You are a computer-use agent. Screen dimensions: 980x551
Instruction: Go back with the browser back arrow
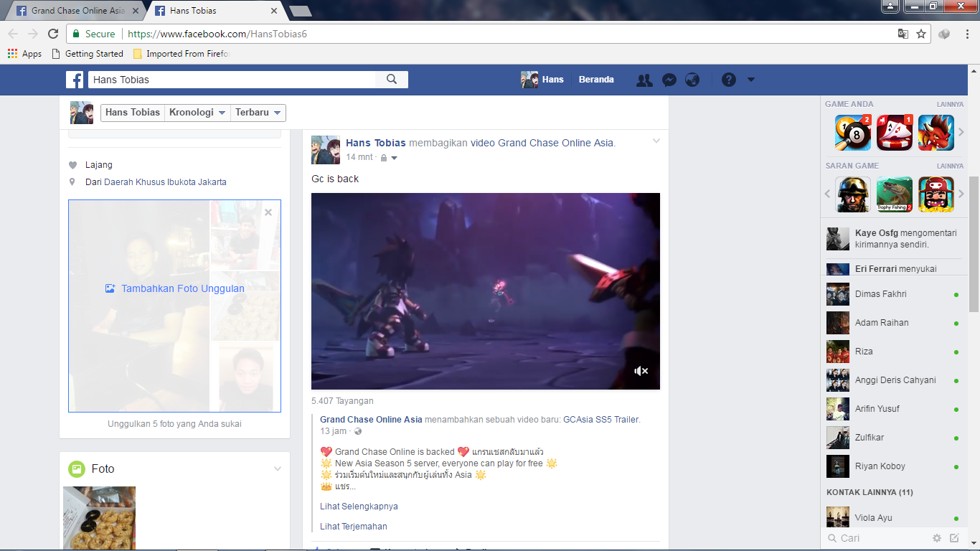coord(13,34)
